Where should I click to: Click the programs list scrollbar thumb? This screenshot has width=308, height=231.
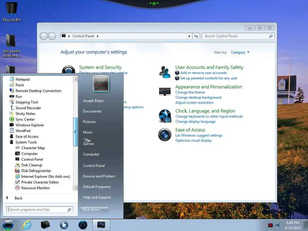tap(75, 132)
